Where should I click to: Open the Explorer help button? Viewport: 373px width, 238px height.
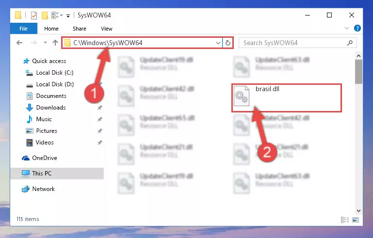coord(357,28)
